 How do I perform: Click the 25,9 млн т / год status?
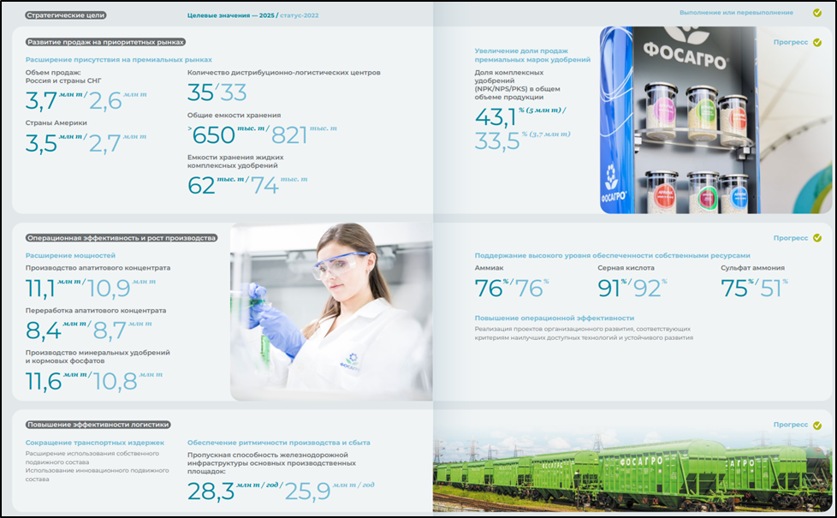(x=329, y=491)
